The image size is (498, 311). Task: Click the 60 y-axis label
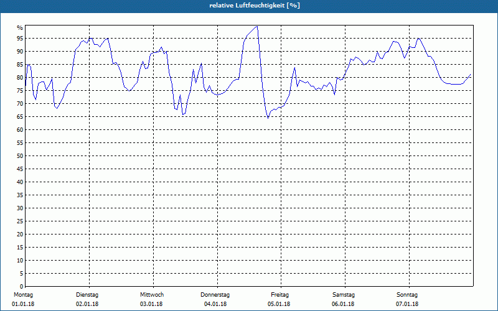coord(20,130)
